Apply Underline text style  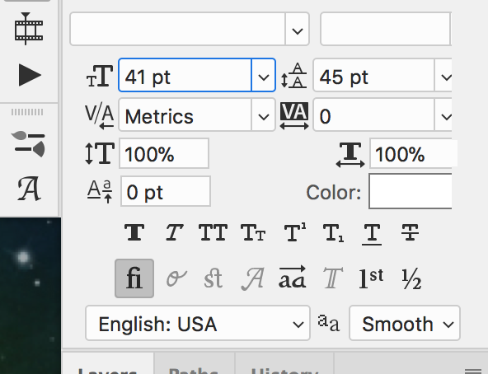(372, 234)
